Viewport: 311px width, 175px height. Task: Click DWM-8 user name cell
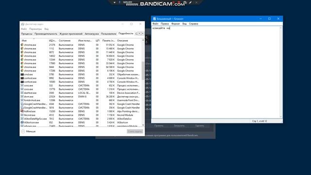(x=82, y=97)
